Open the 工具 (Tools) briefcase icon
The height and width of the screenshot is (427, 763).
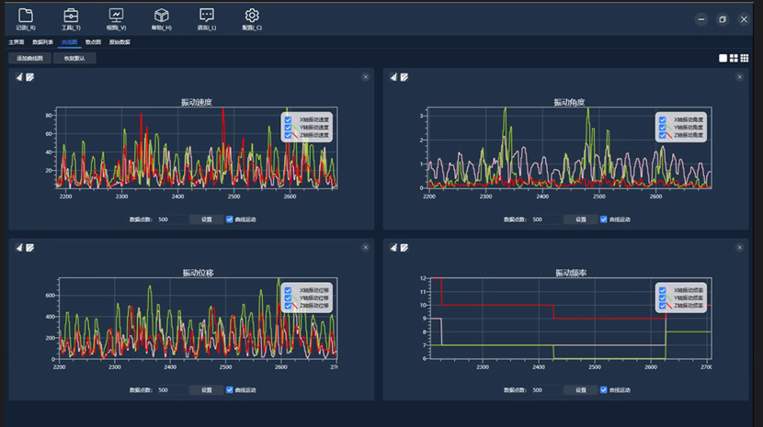[x=71, y=16]
